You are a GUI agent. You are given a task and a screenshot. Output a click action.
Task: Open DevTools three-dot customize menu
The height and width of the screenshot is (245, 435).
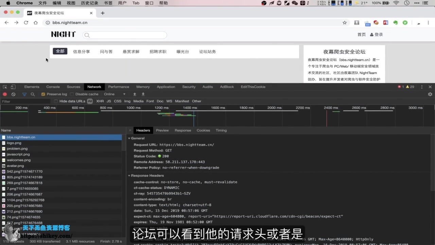(x=422, y=87)
